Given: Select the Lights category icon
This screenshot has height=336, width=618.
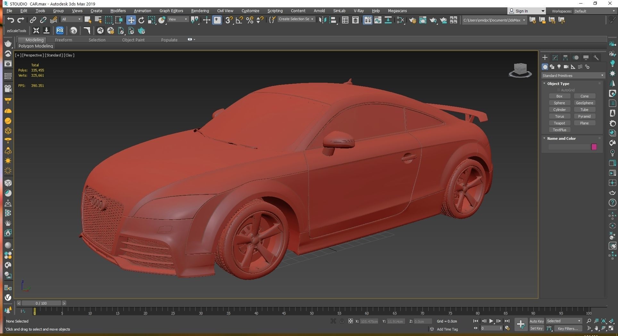Looking at the screenshot, I should (559, 67).
